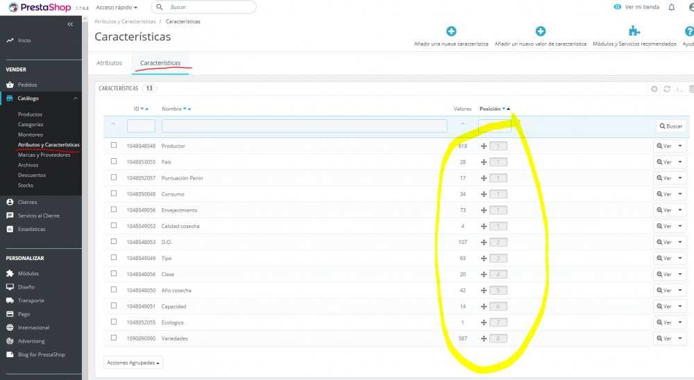Click the move handle icon for Tipo row

484,259
